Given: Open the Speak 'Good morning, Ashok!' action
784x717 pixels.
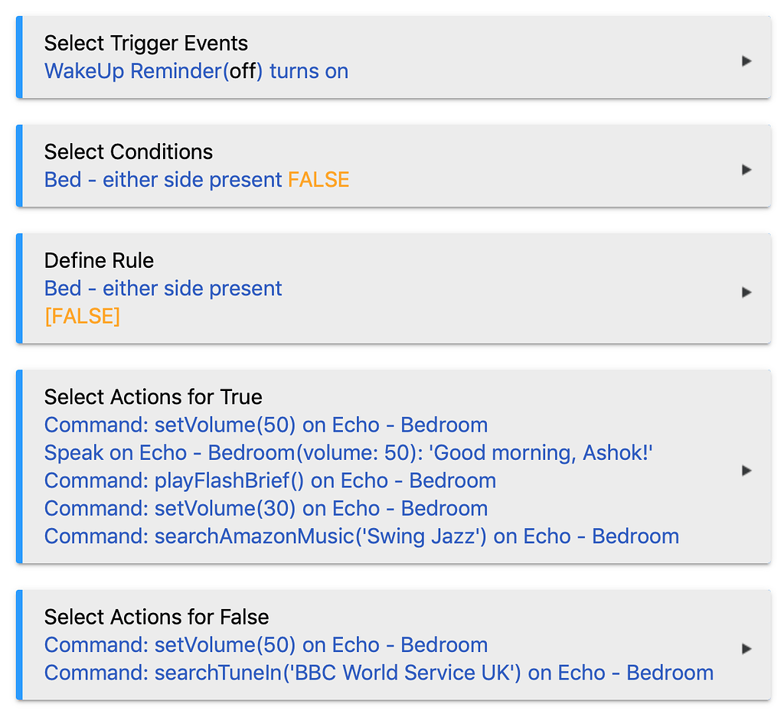Looking at the screenshot, I should 348,453.
